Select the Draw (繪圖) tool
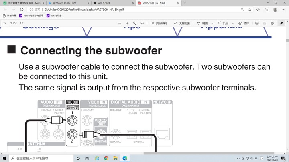Viewport: 289px width, 162px height. (x=202, y=23)
